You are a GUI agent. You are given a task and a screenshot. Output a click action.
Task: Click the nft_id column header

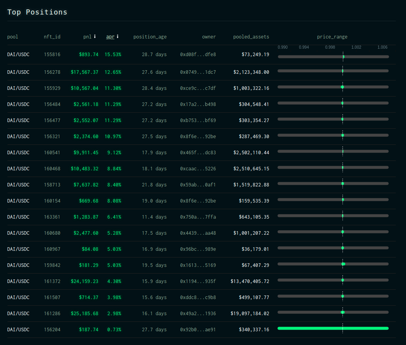tap(52, 37)
